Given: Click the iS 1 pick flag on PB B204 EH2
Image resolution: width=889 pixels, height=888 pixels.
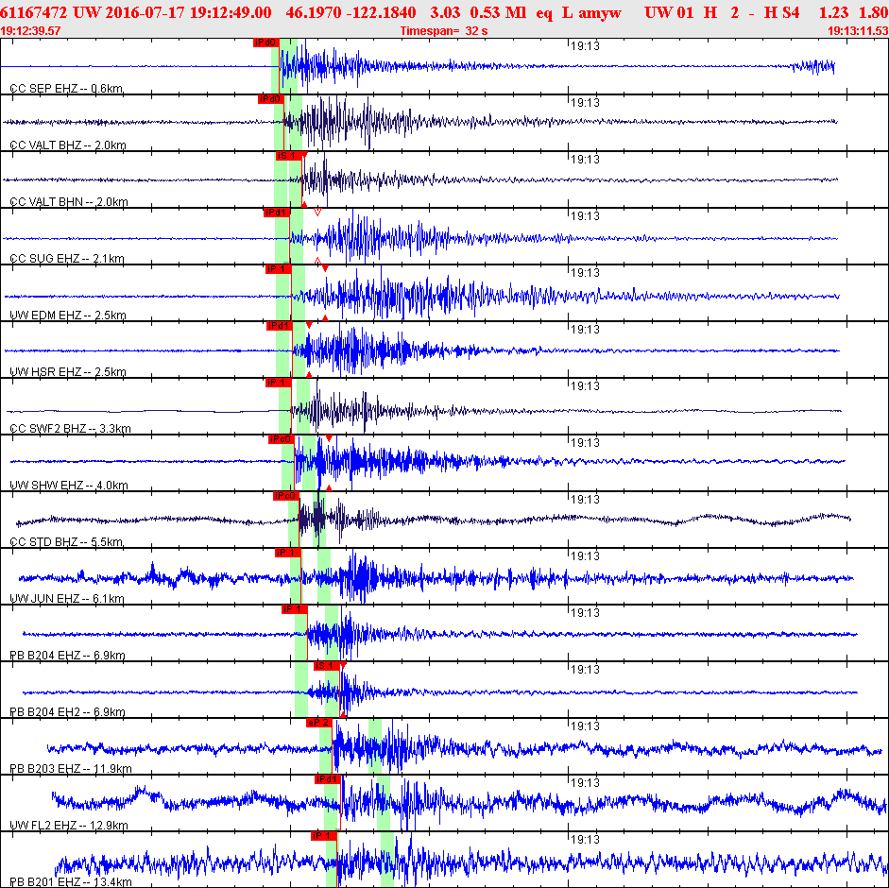Looking at the screenshot, I should pyautogui.click(x=327, y=666).
